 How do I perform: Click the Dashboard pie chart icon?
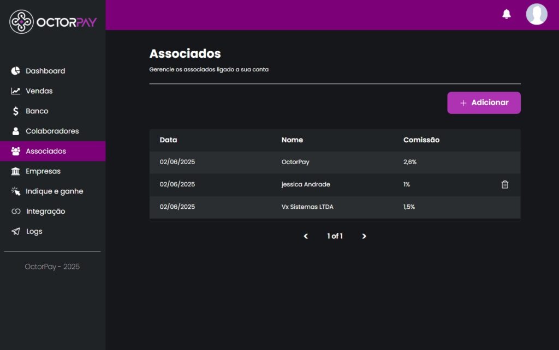[15, 71]
